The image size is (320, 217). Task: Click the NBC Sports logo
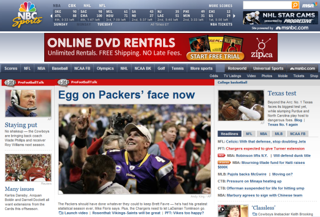pos(27,15)
